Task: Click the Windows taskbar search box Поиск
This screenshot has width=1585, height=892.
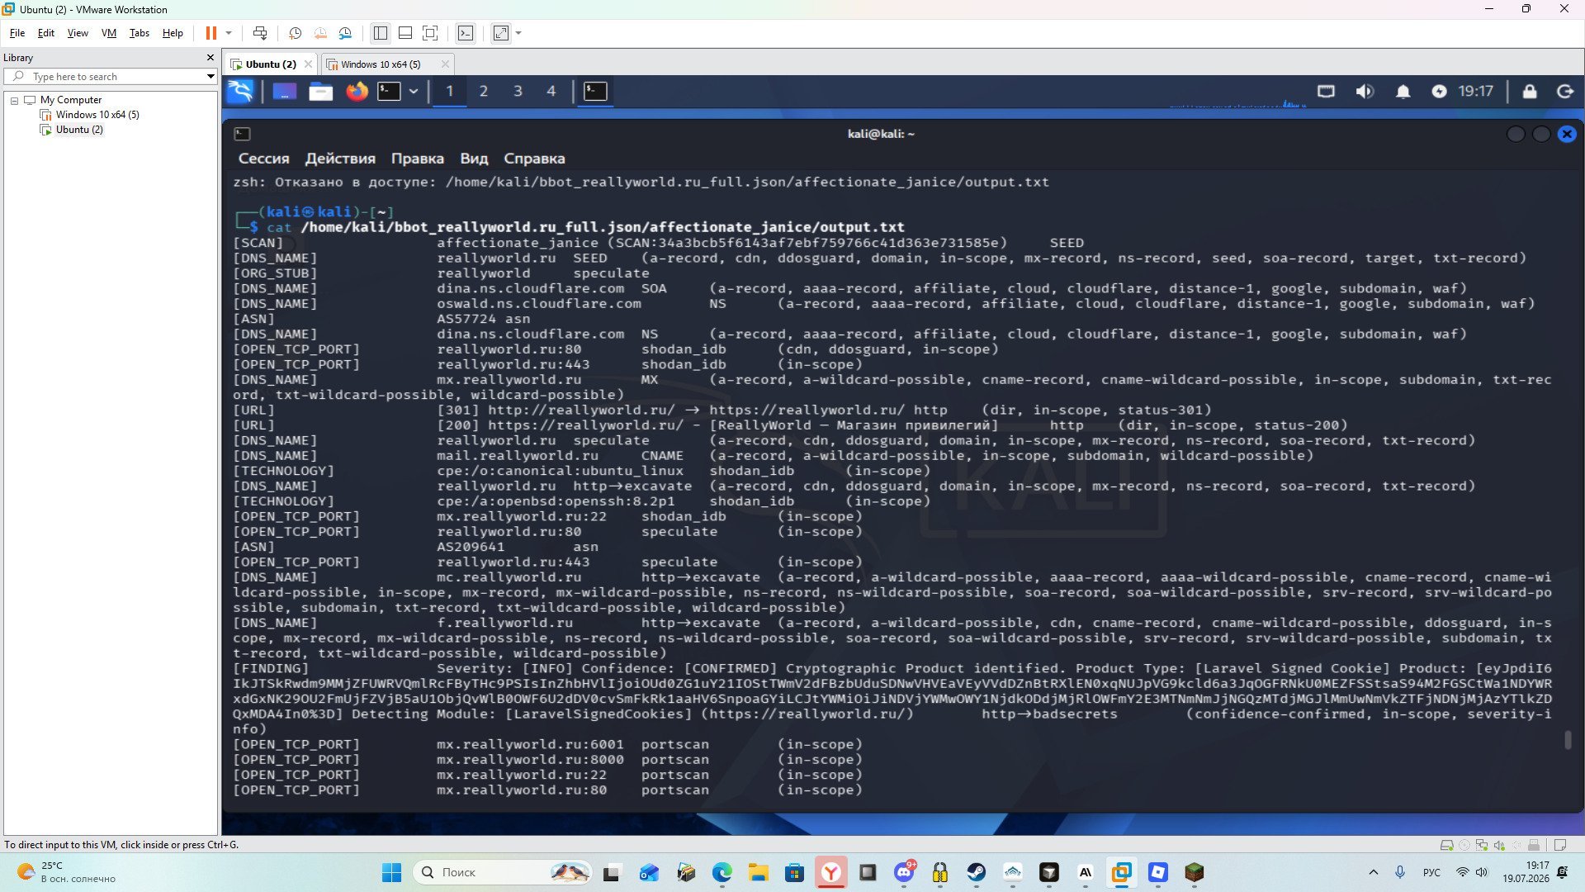Action: pyautogui.click(x=503, y=872)
